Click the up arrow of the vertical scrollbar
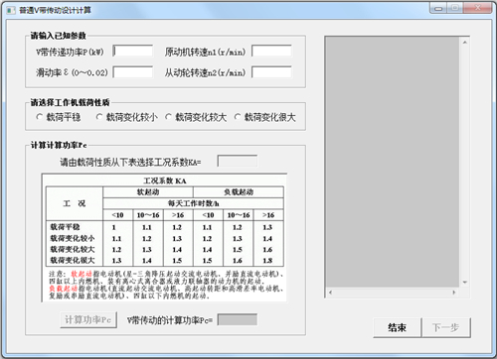Screen dimensions: 497x359 tap(464, 43)
